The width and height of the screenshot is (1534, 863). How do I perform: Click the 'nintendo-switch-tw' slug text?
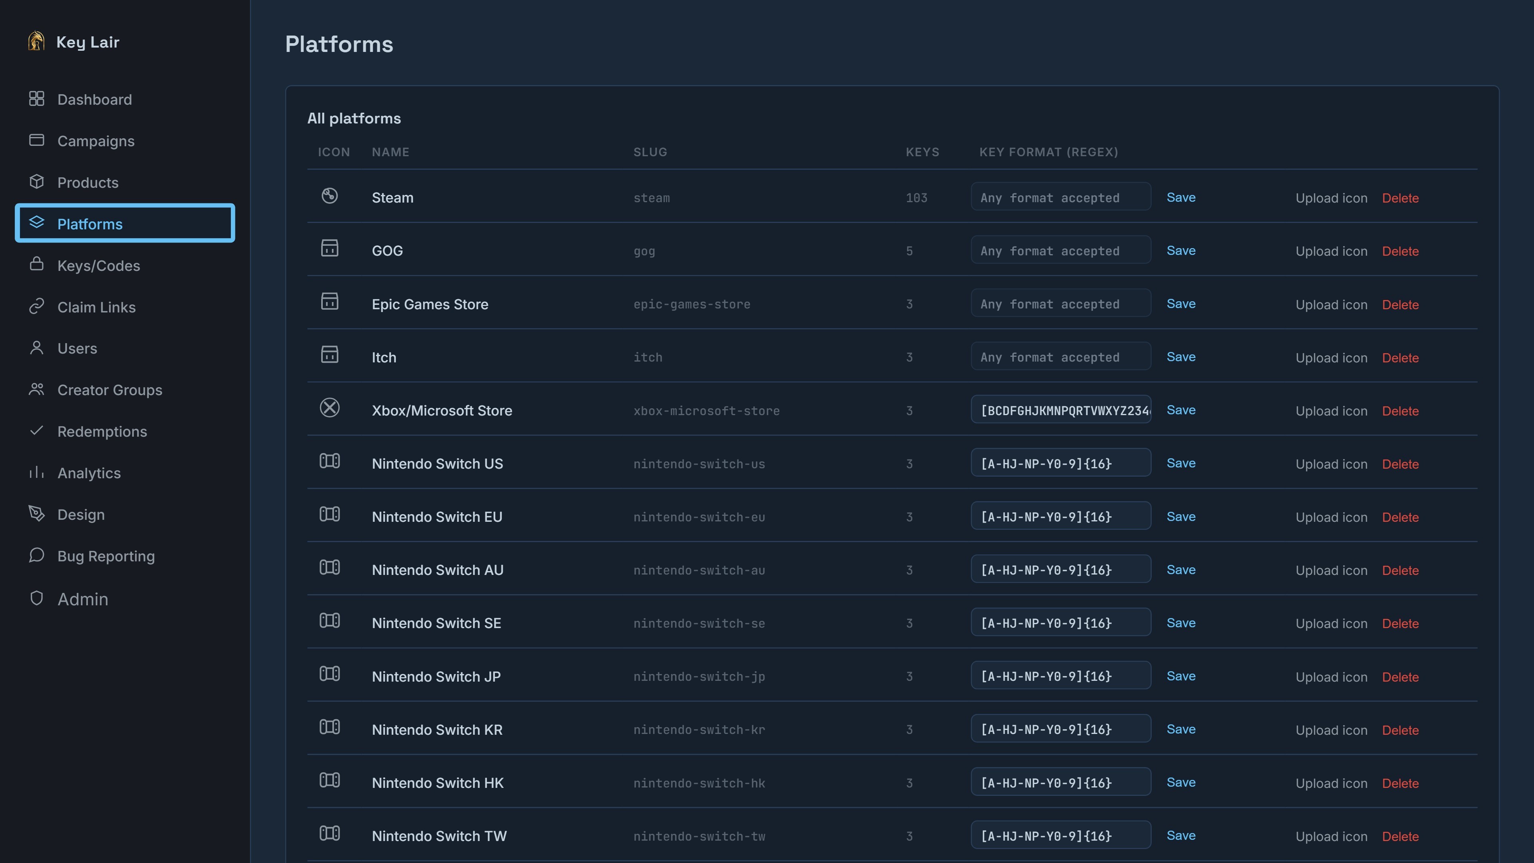[x=699, y=836]
